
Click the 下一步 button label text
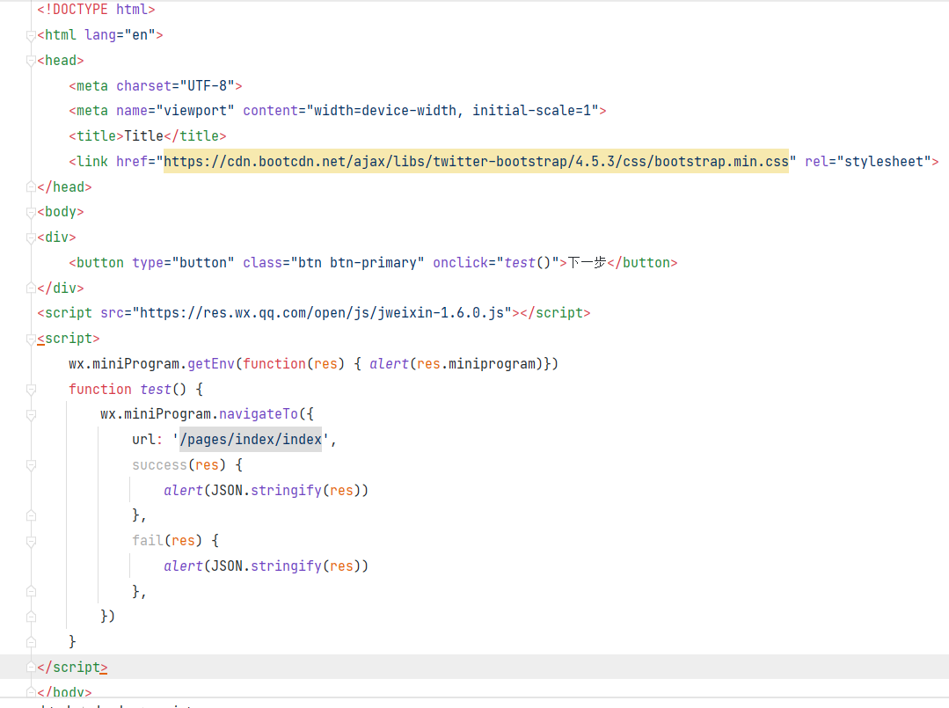click(x=587, y=263)
